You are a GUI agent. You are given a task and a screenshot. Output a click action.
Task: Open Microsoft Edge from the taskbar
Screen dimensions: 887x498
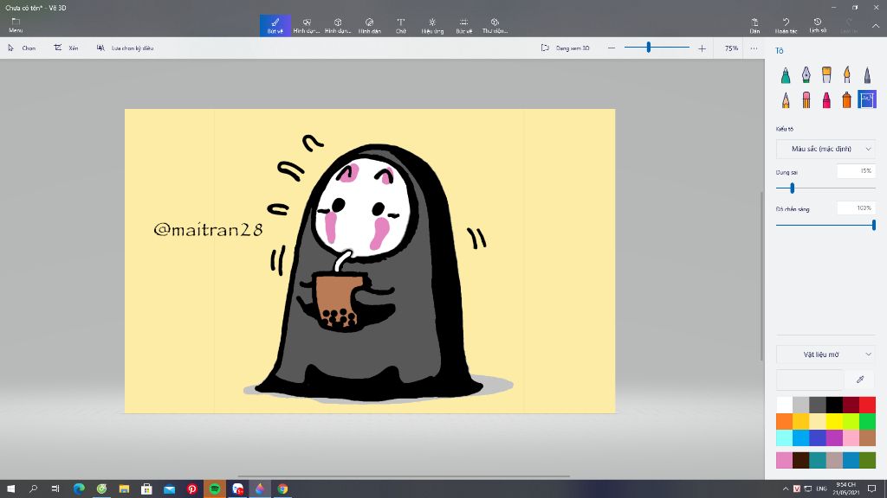79,489
